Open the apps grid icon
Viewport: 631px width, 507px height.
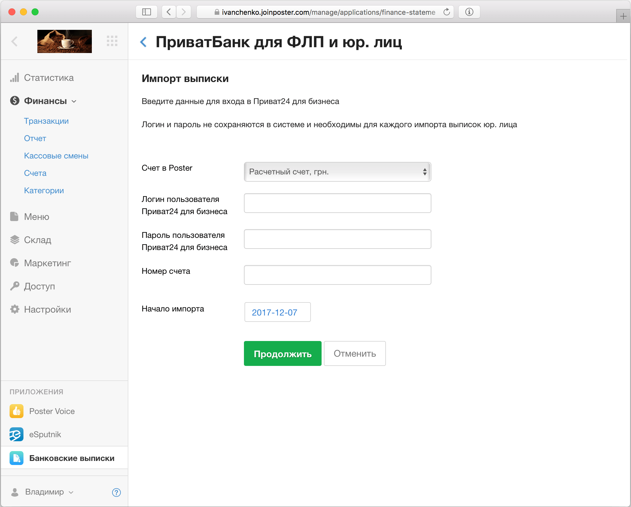pos(112,41)
